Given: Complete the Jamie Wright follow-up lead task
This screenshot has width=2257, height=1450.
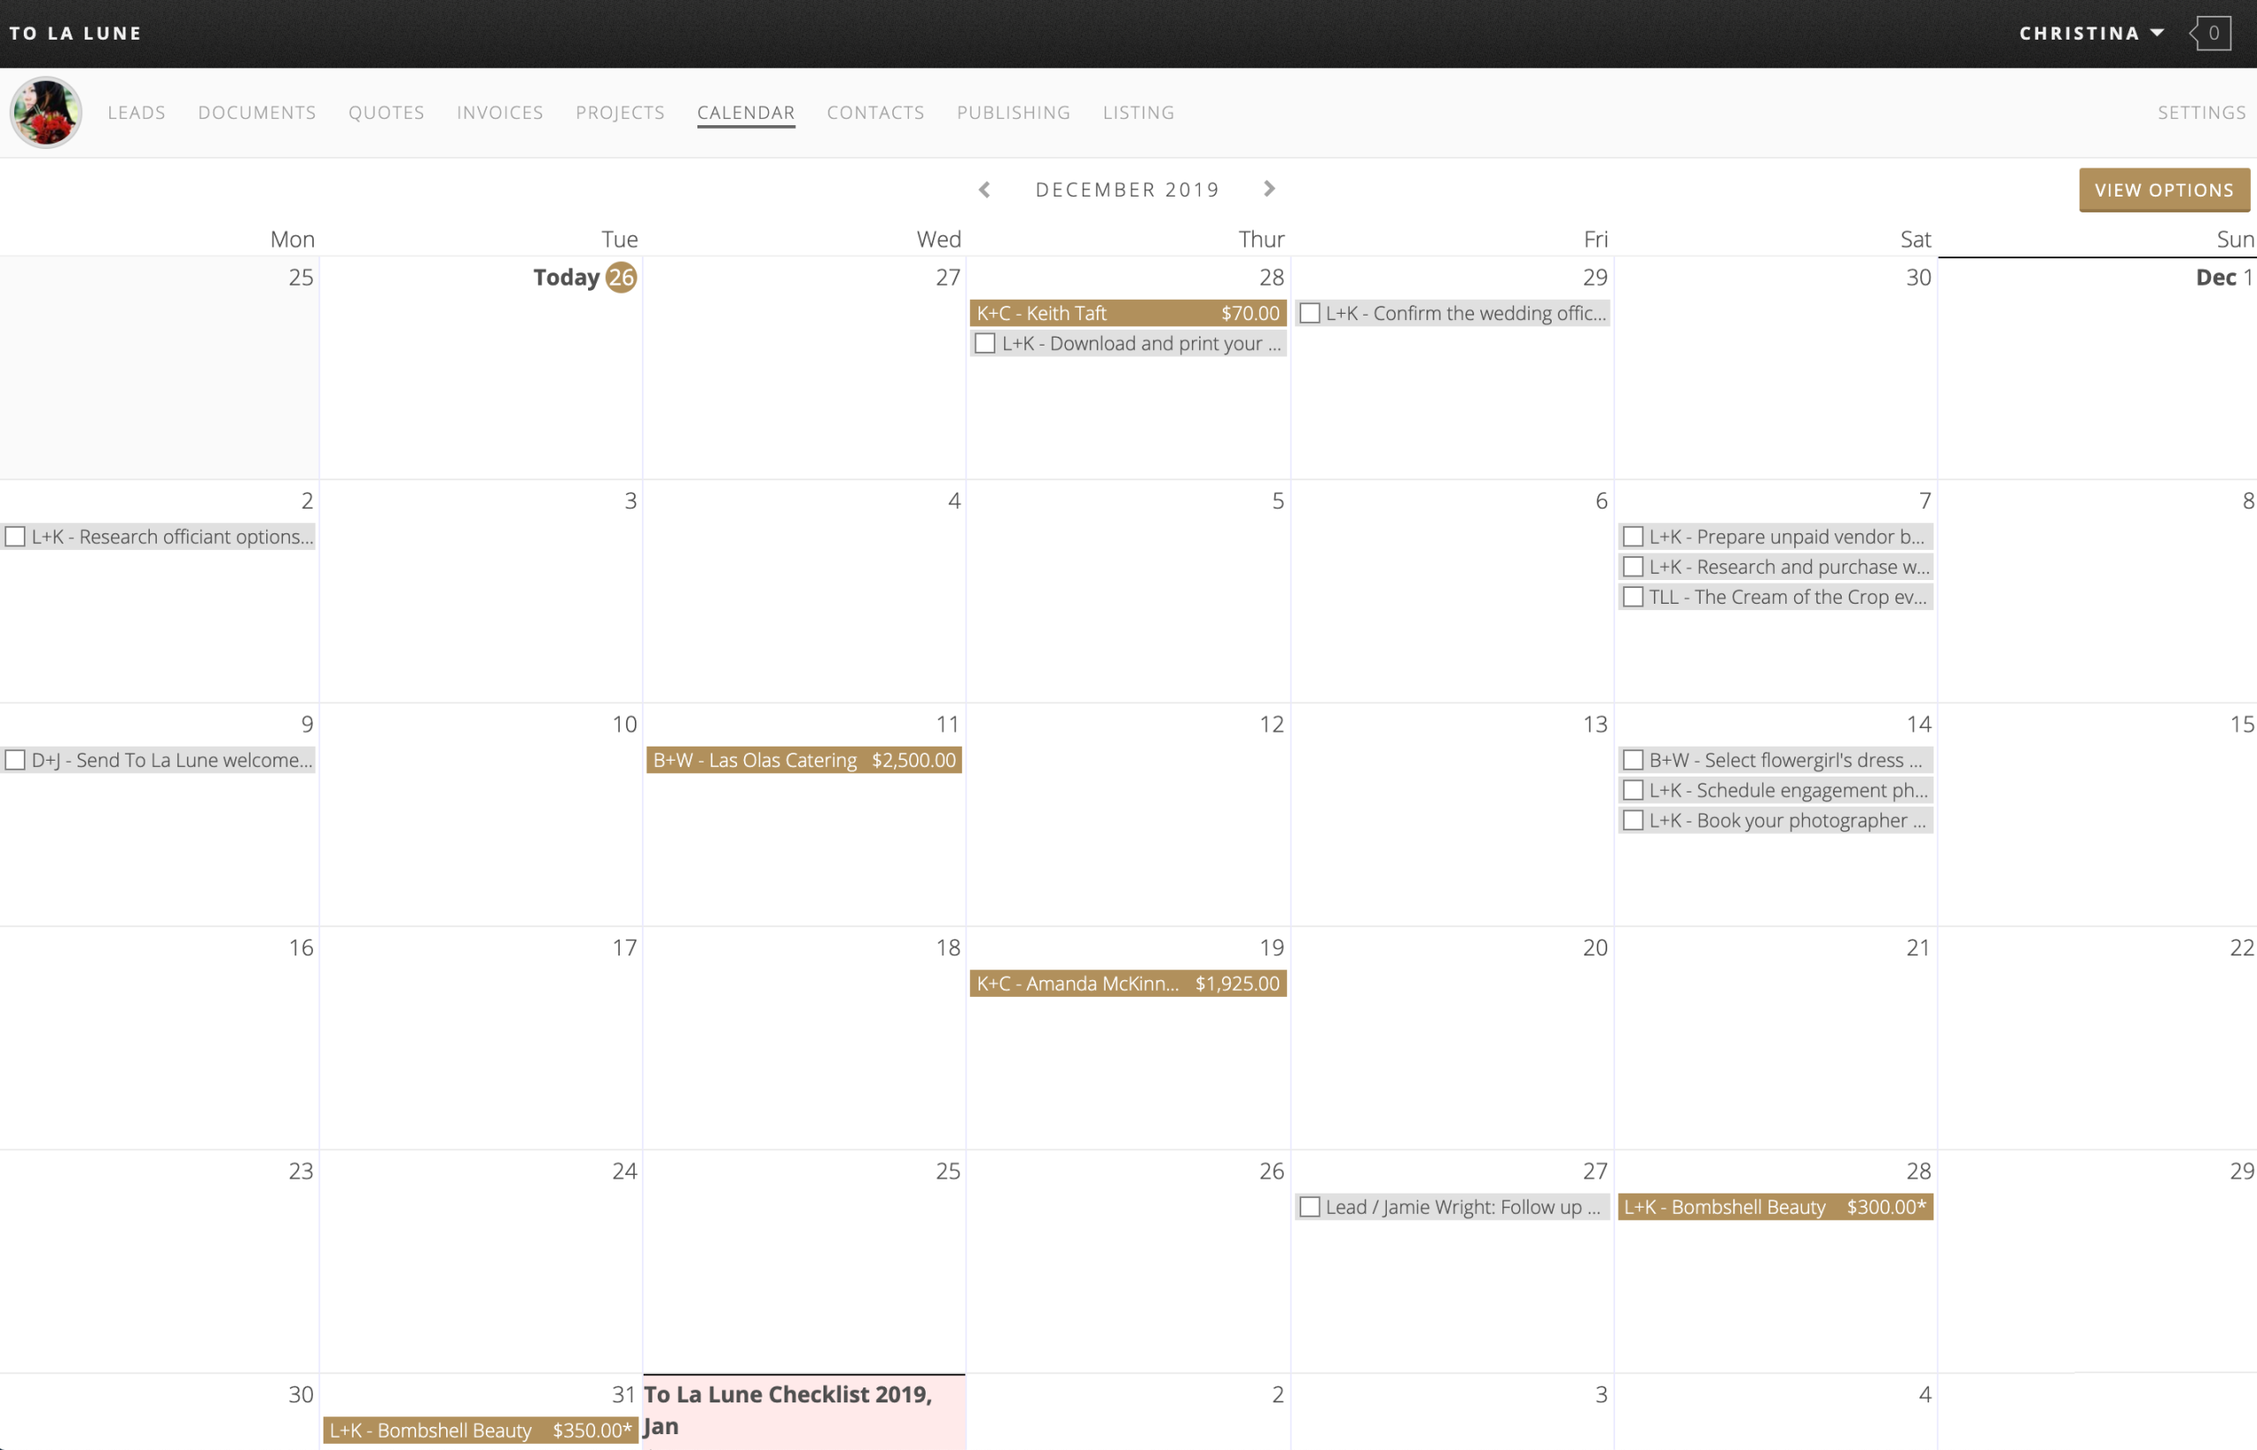Looking at the screenshot, I should [x=1310, y=1206].
